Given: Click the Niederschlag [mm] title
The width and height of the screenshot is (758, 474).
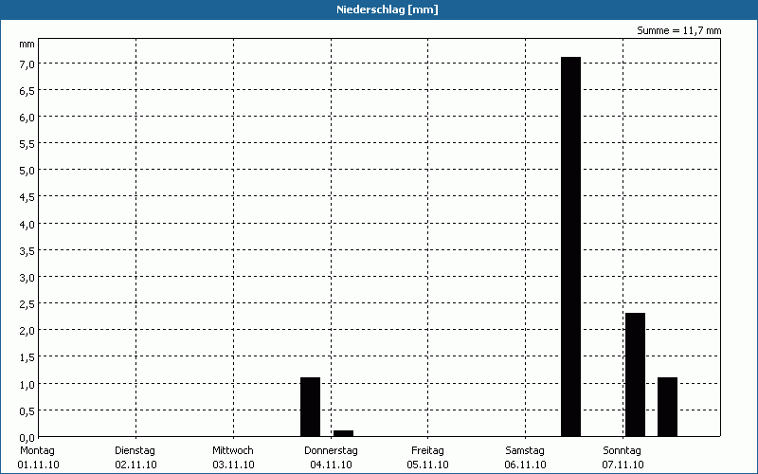Looking at the screenshot, I should 388,9.
